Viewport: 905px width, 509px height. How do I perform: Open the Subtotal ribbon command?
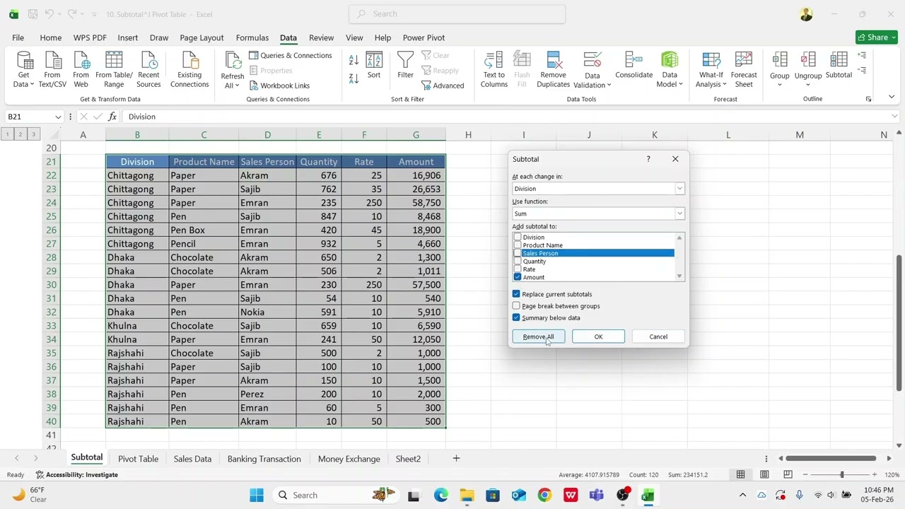pyautogui.click(x=839, y=65)
